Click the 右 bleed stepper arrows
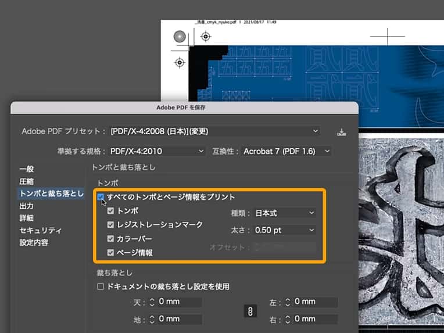The width and height of the screenshot is (444, 333). [x=288, y=320]
